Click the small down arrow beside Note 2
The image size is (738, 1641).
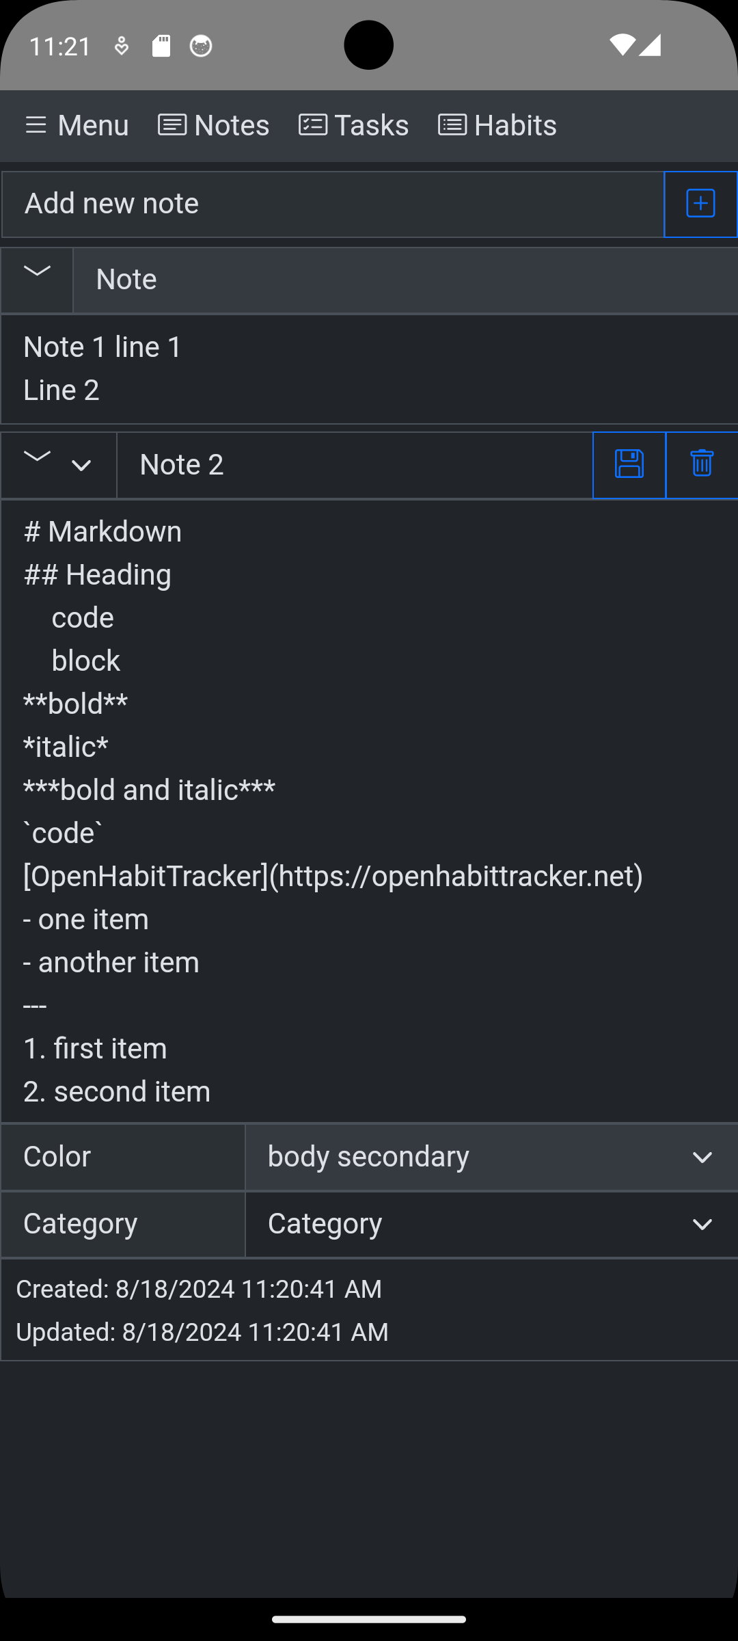tap(81, 466)
